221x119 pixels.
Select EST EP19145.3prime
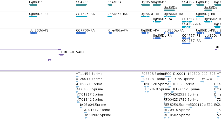point(169,82)
